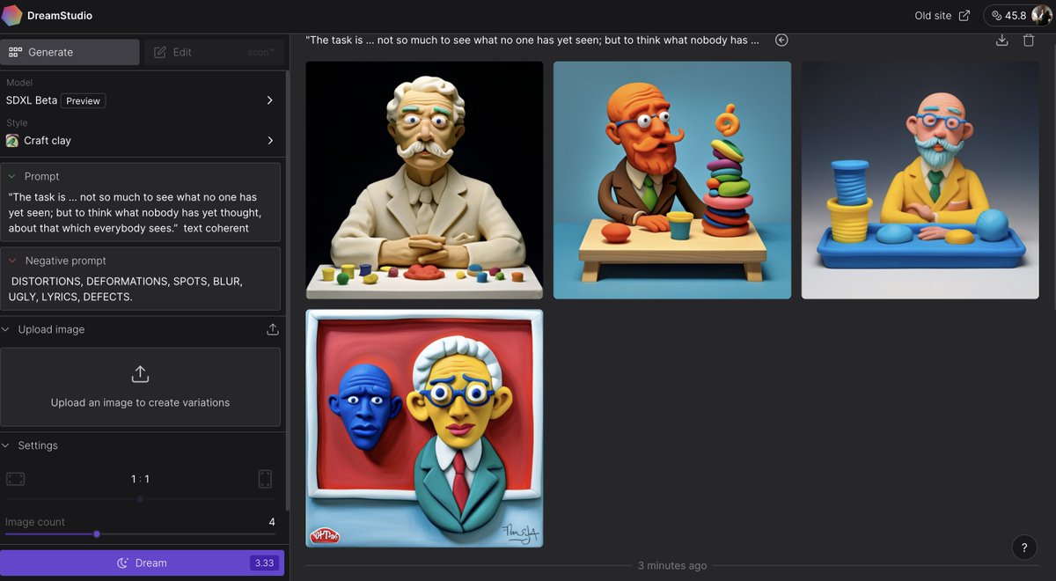The height and width of the screenshot is (581, 1056).
Task: Open the help question mark button
Action: pyautogui.click(x=1024, y=548)
